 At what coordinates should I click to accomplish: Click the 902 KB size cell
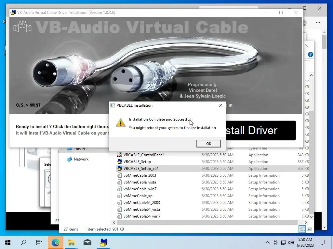(303, 168)
